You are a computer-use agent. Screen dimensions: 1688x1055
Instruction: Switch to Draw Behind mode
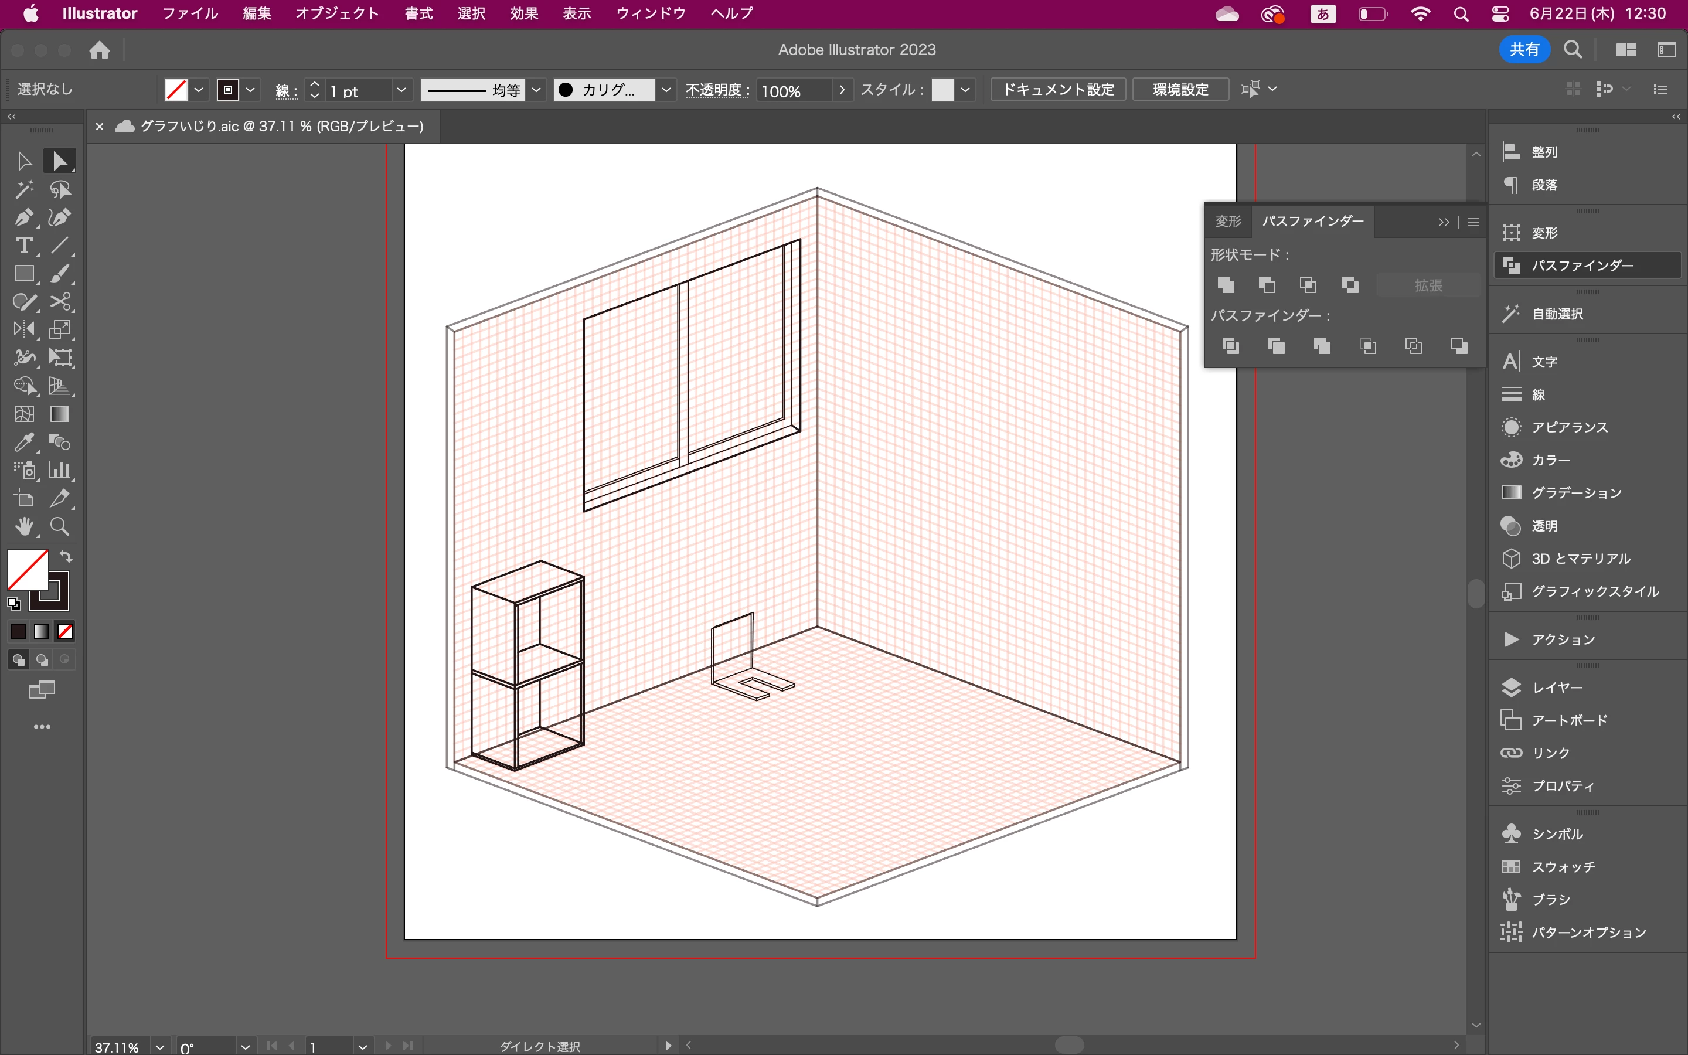coord(42,660)
